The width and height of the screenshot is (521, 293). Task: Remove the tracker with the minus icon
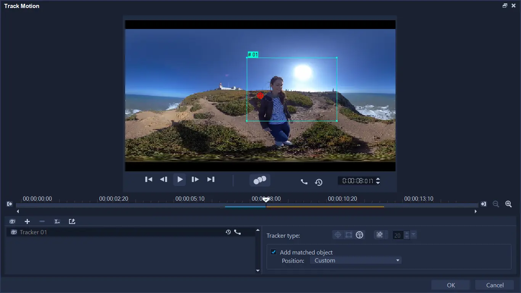coord(42,221)
